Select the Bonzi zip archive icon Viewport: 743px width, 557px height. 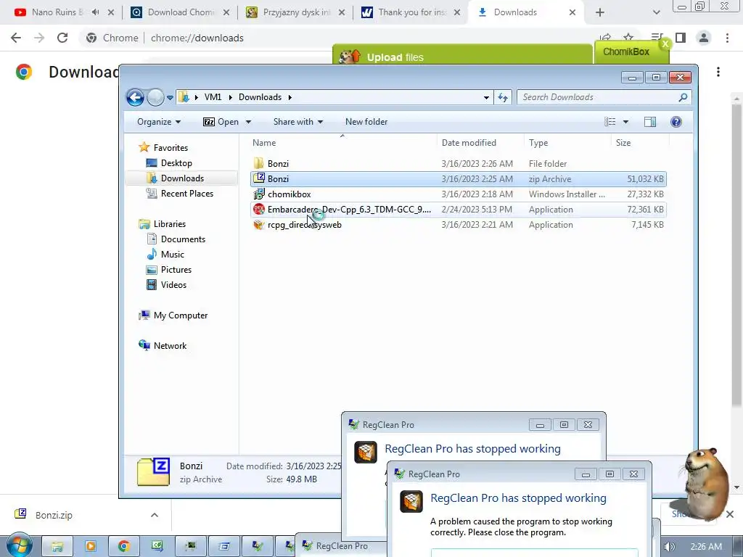(x=259, y=178)
